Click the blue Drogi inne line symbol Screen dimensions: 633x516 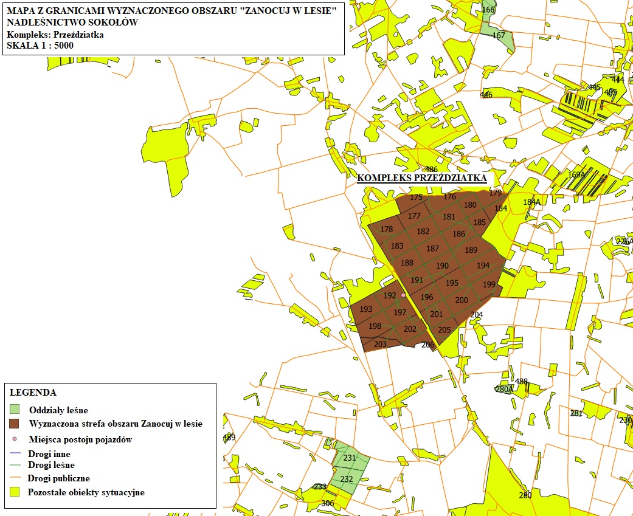15,453
